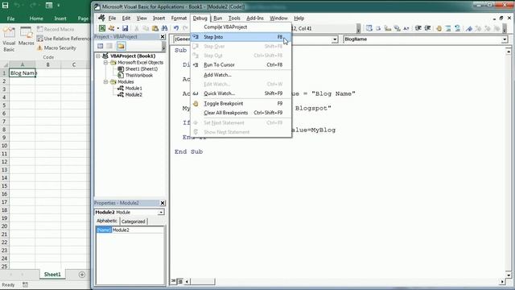Click Macro Security in Excel ribbon
The image size is (515, 290).
pyautogui.click(x=56, y=48)
